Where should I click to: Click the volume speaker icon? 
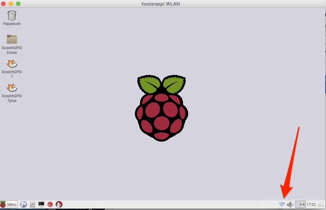click(x=290, y=204)
